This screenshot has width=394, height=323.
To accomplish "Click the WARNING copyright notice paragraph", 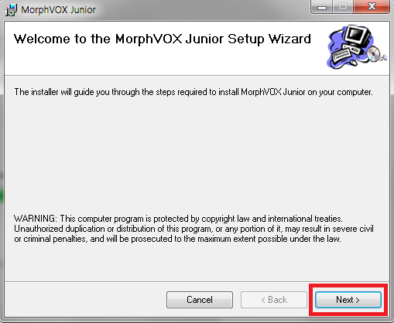I will 194,229.
